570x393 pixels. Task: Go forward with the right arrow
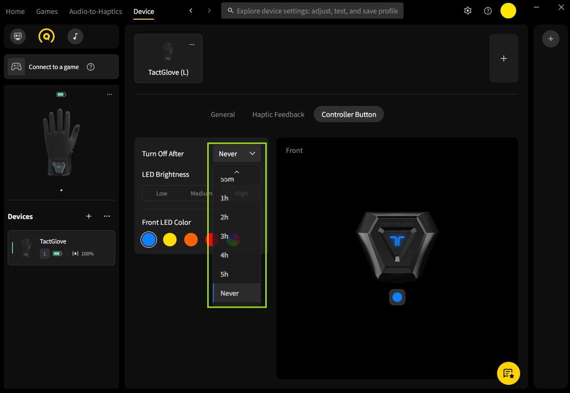(209, 11)
